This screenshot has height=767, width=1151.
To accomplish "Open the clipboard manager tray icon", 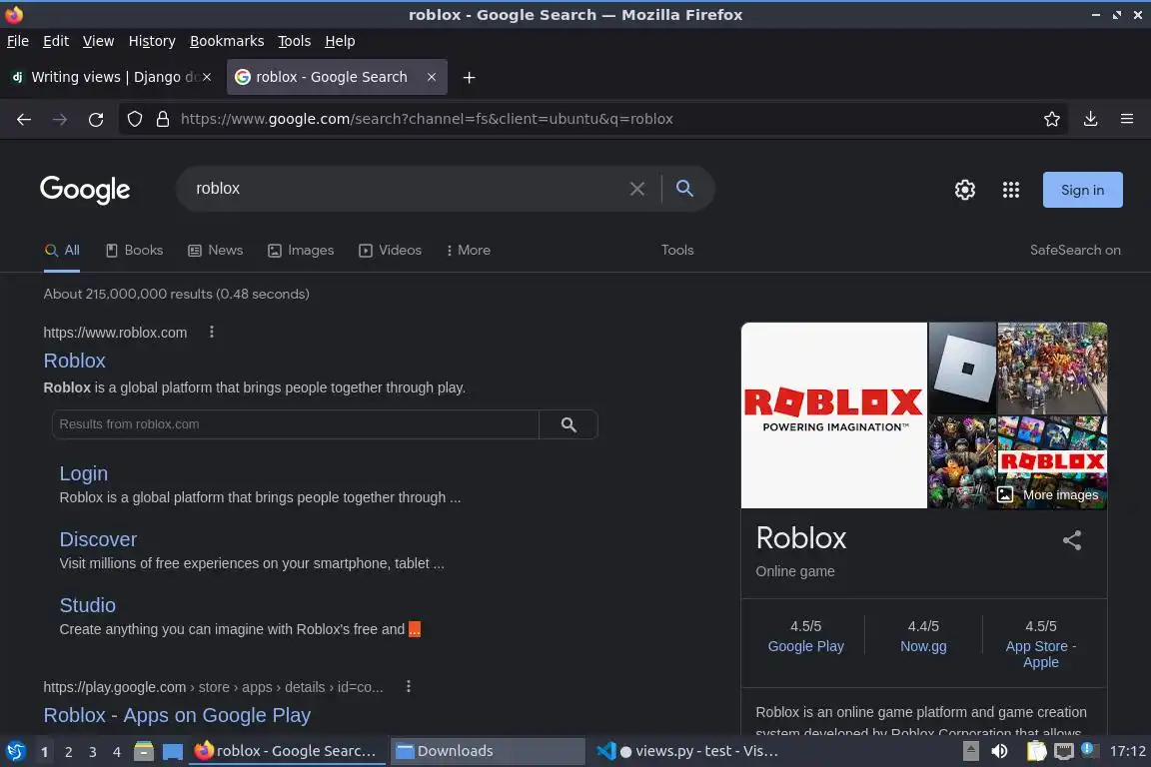I will coord(1036,751).
